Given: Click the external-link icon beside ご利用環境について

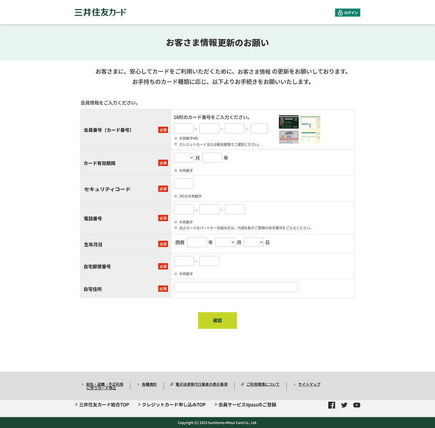Looking at the screenshot, I should pos(243,384).
